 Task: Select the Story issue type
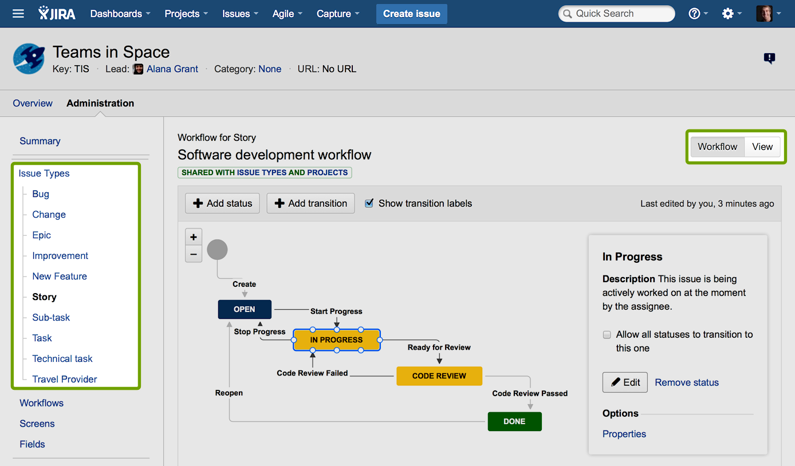pos(44,297)
